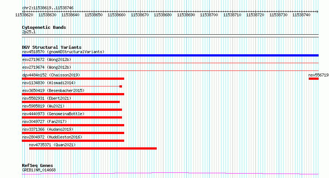The image size is (329, 178).
Task: Click ruler position 11538710
Action: pos(232,15)
